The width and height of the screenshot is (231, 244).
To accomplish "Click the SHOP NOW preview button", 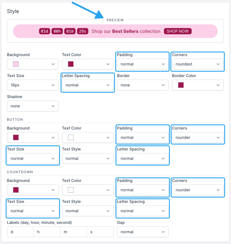I will pyautogui.click(x=178, y=31).
